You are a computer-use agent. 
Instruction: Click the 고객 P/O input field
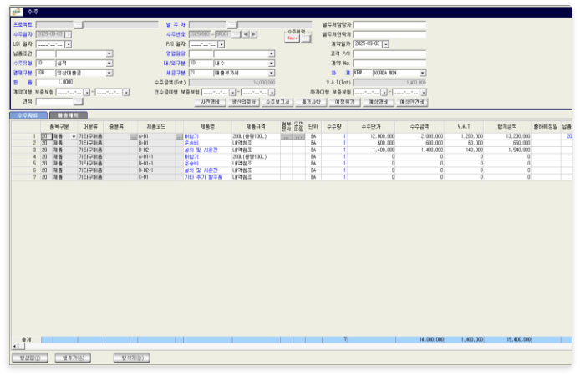[x=389, y=53]
